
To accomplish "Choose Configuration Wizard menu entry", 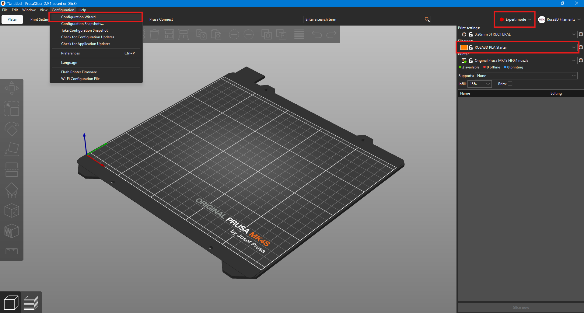I will pos(96,17).
